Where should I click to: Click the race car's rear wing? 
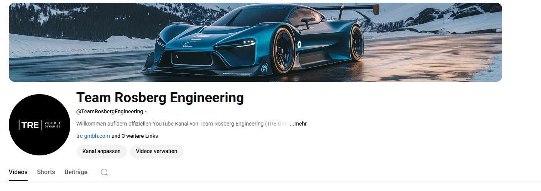click(x=346, y=8)
